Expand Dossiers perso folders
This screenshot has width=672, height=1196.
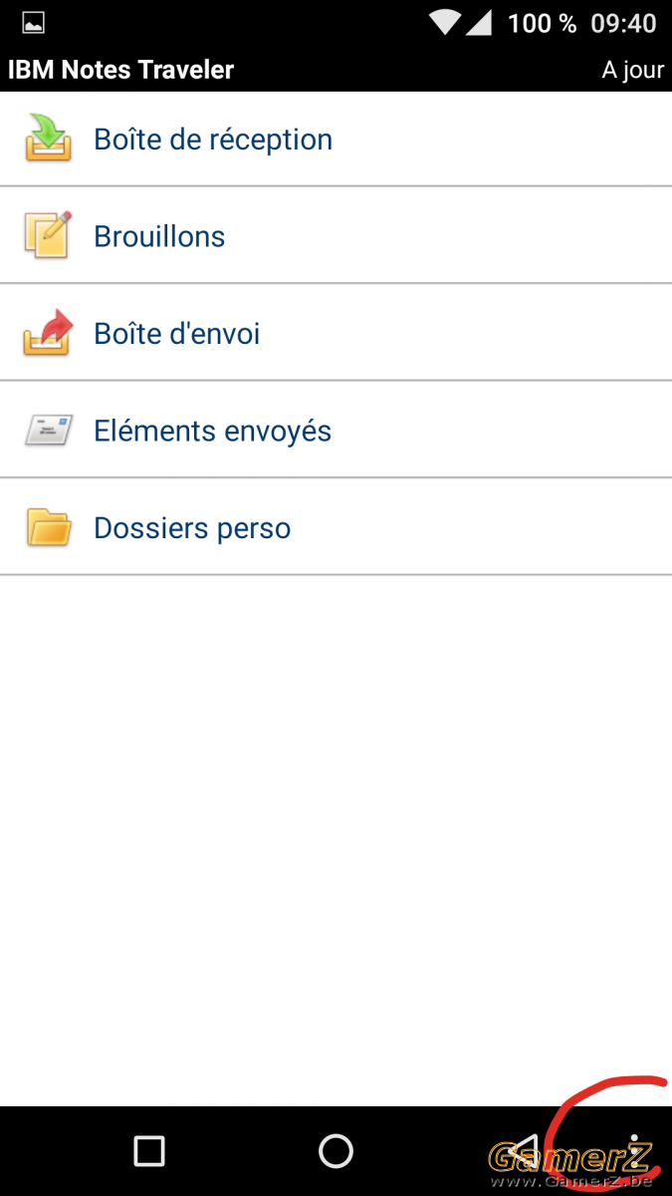click(336, 527)
